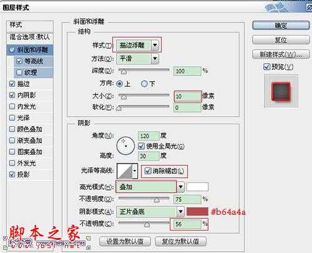Select the 下 direction radio button
The height and width of the screenshot is (253, 312).
[x=144, y=84]
